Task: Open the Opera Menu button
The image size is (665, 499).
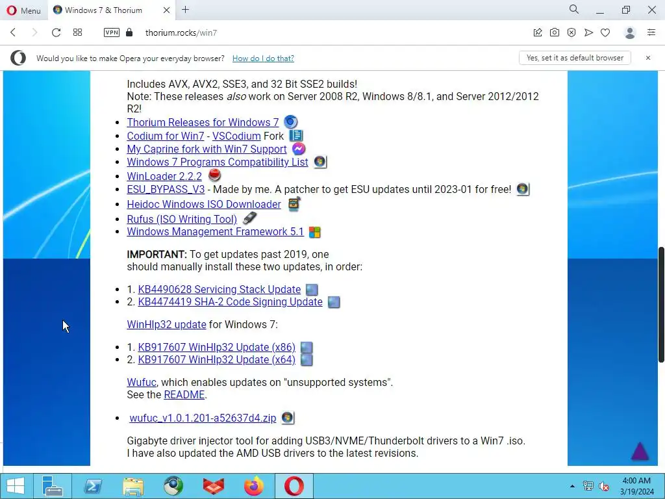Action: pos(24,10)
